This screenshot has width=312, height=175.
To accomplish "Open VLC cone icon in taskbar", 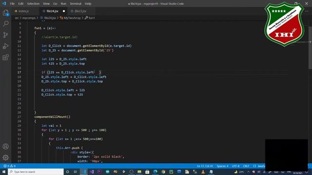I will pos(203,172).
